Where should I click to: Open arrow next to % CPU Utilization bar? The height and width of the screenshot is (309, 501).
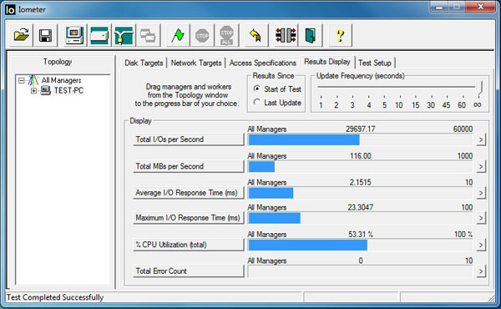pyautogui.click(x=481, y=245)
